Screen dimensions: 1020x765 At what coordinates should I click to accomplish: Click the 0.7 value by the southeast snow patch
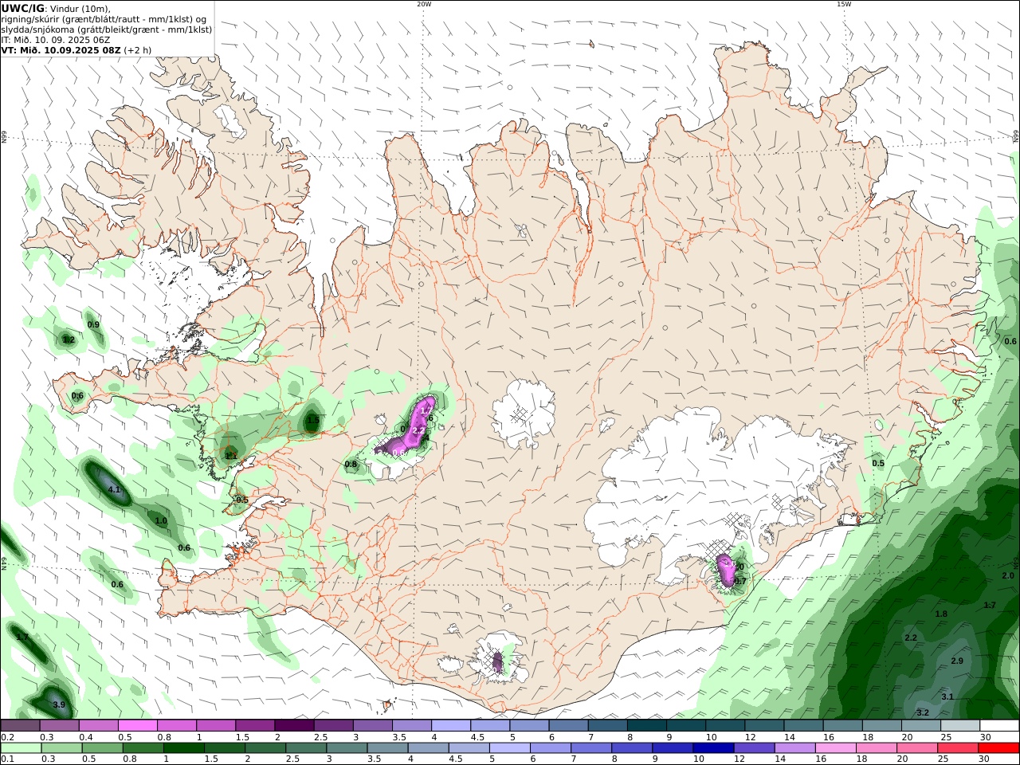click(x=740, y=581)
